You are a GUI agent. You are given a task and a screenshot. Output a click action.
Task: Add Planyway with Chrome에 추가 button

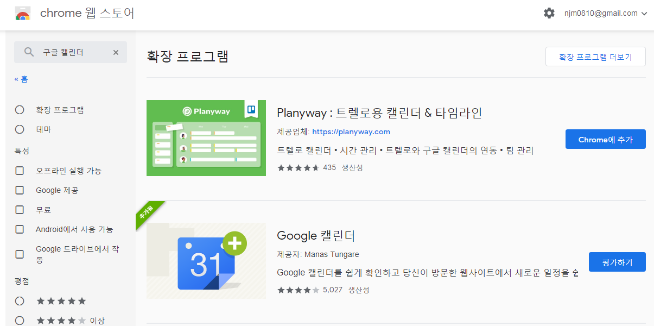[x=606, y=139]
